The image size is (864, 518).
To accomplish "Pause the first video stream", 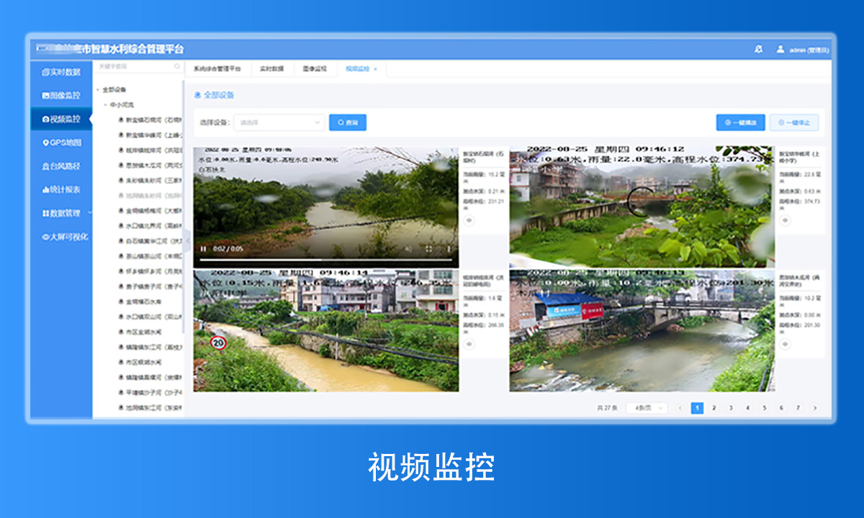I will (203, 249).
